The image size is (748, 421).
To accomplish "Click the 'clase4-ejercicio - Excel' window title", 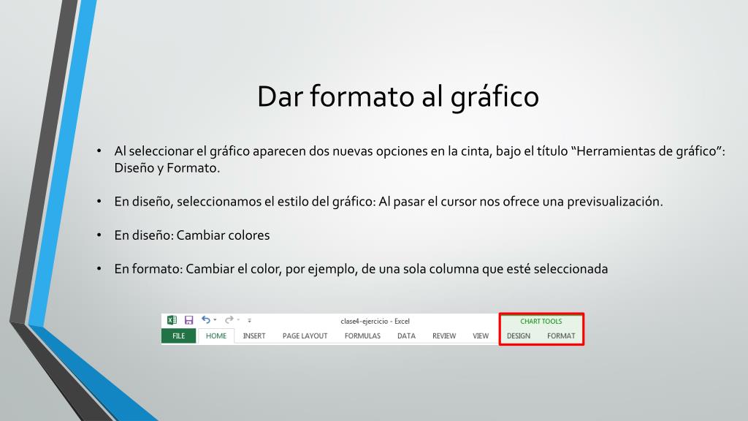I will 375,322.
